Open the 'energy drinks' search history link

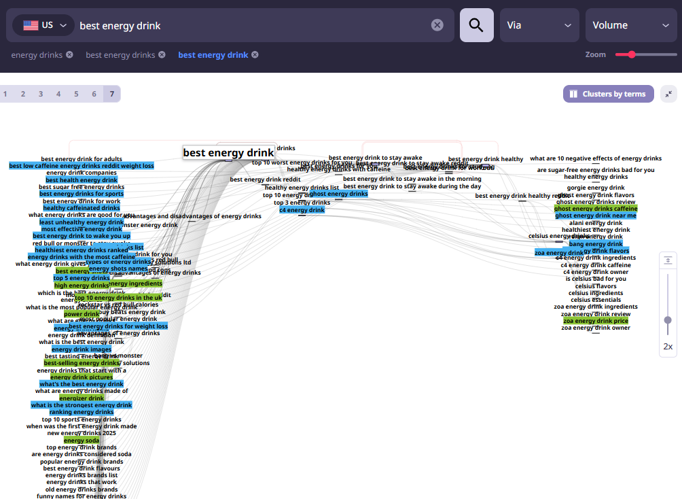coord(37,55)
